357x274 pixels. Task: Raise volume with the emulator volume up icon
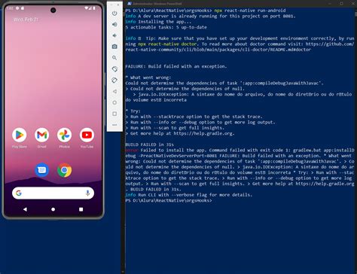(114, 24)
